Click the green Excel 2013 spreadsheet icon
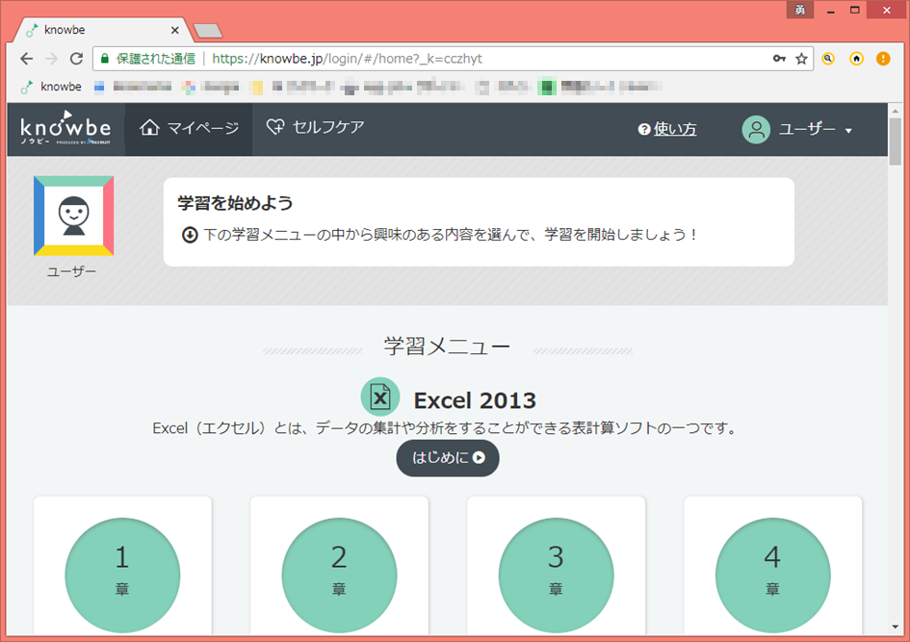 (x=379, y=397)
